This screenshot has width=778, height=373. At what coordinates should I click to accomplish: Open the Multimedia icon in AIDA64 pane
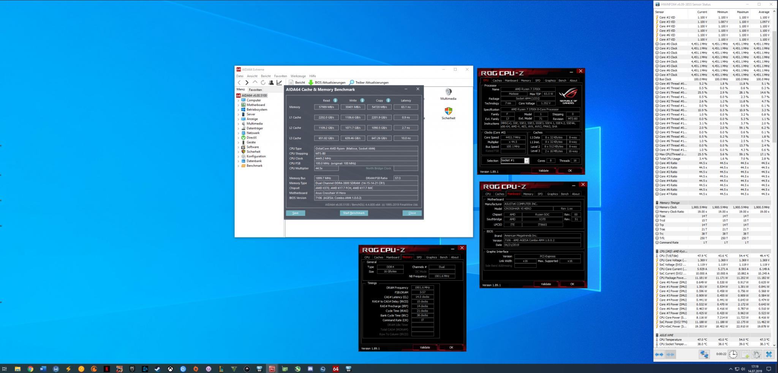(x=448, y=94)
